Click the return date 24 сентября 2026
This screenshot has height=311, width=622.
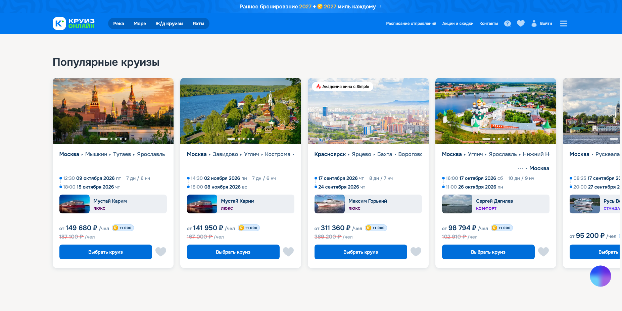click(339, 187)
